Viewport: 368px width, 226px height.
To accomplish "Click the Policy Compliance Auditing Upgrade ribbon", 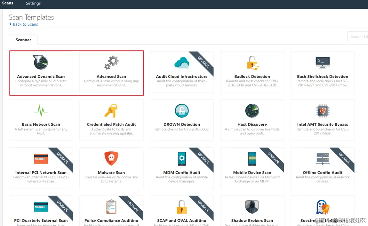I will (133, 206).
